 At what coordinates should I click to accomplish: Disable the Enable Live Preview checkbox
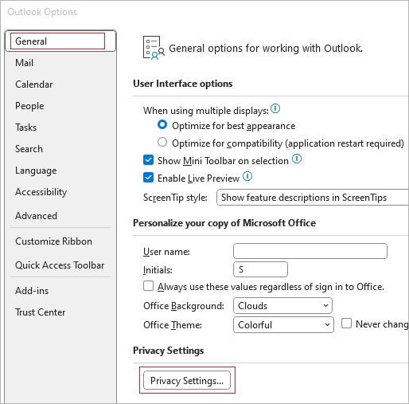[x=148, y=178]
